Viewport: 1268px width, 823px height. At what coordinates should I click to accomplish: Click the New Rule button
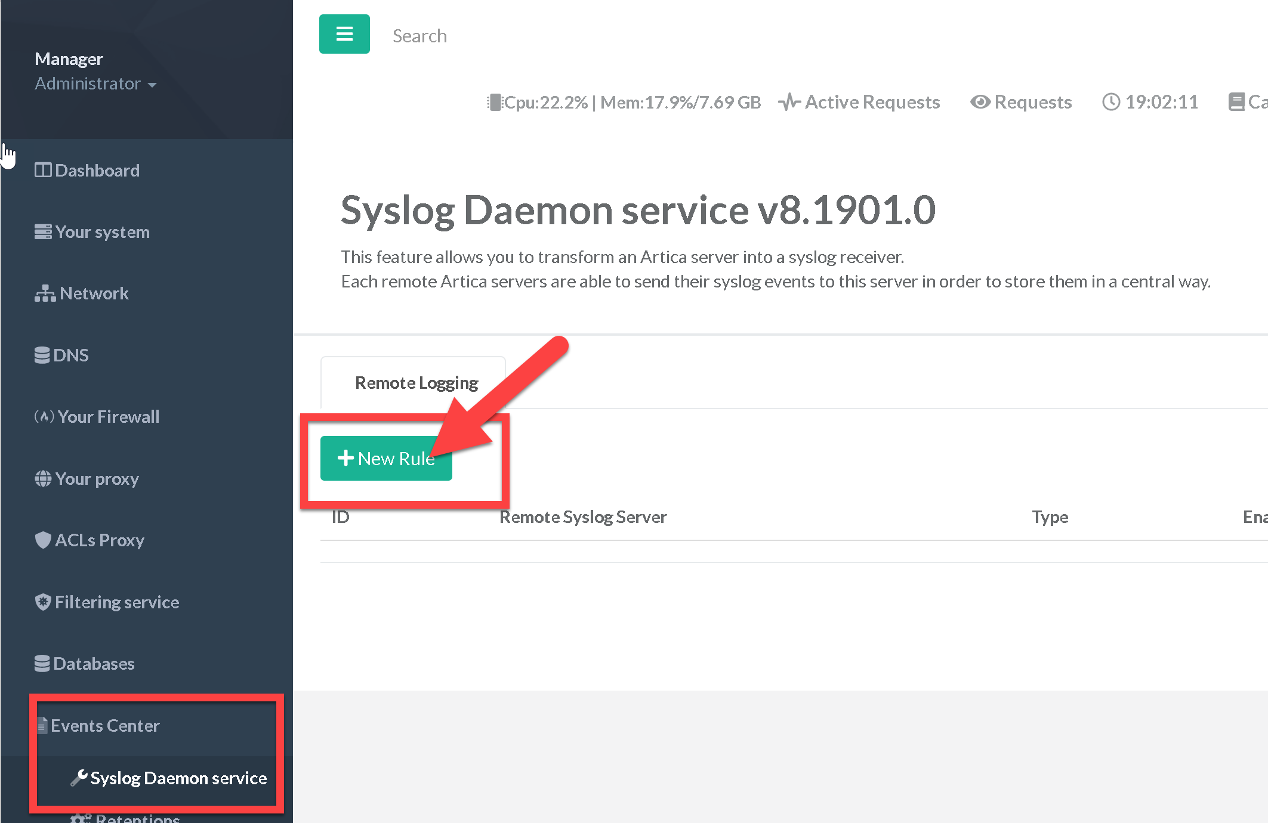coord(386,458)
